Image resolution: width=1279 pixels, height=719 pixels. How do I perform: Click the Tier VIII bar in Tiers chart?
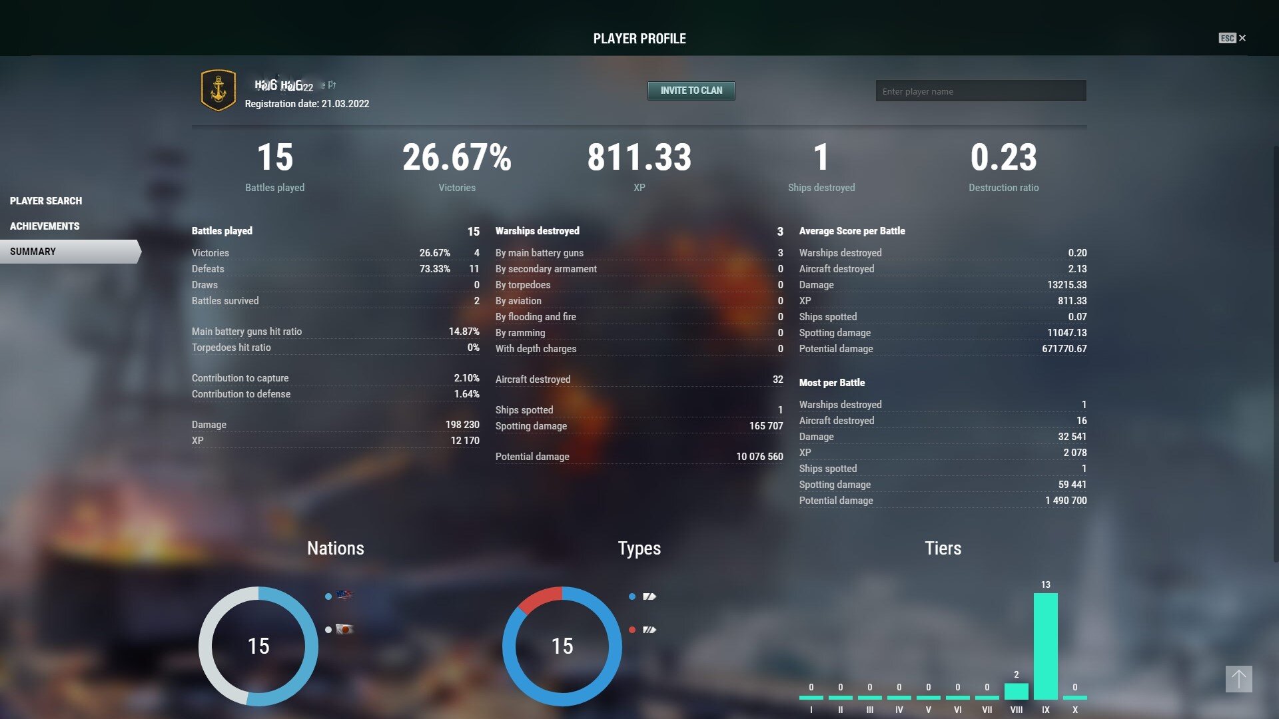(1016, 691)
